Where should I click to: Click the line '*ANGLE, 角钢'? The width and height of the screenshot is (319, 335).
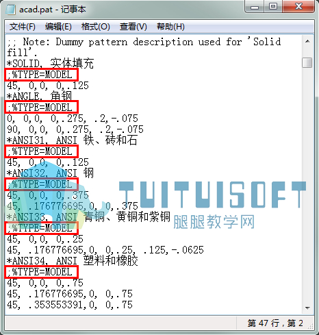click(x=39, y=96)
